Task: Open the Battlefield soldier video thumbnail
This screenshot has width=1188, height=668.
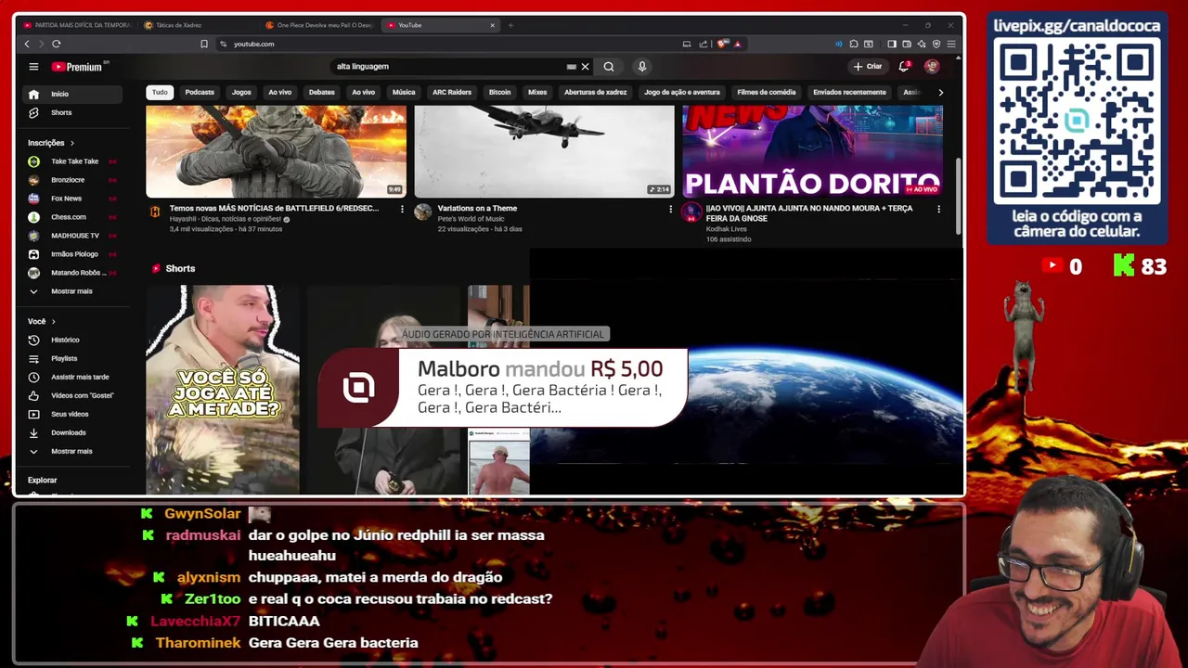Action: click(x=276, y=151)
